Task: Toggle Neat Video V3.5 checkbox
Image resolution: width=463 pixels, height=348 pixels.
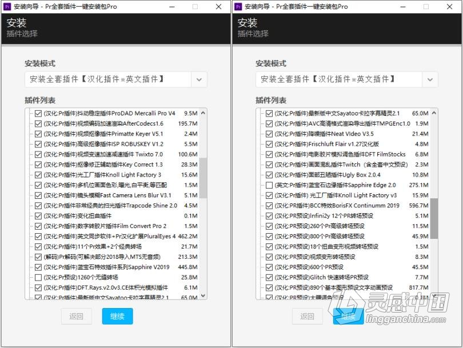Action: coord(269,134)
